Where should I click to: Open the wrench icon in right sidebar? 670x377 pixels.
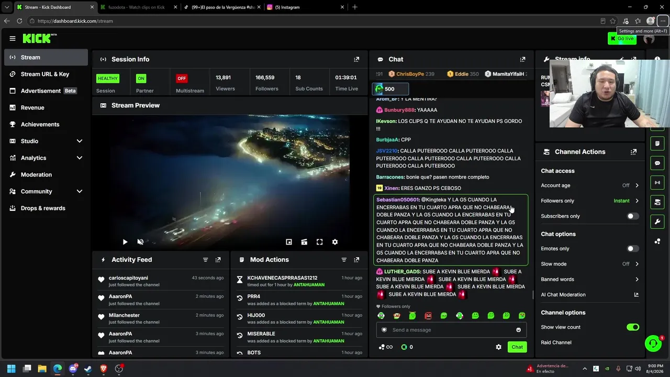pos(657,221)
